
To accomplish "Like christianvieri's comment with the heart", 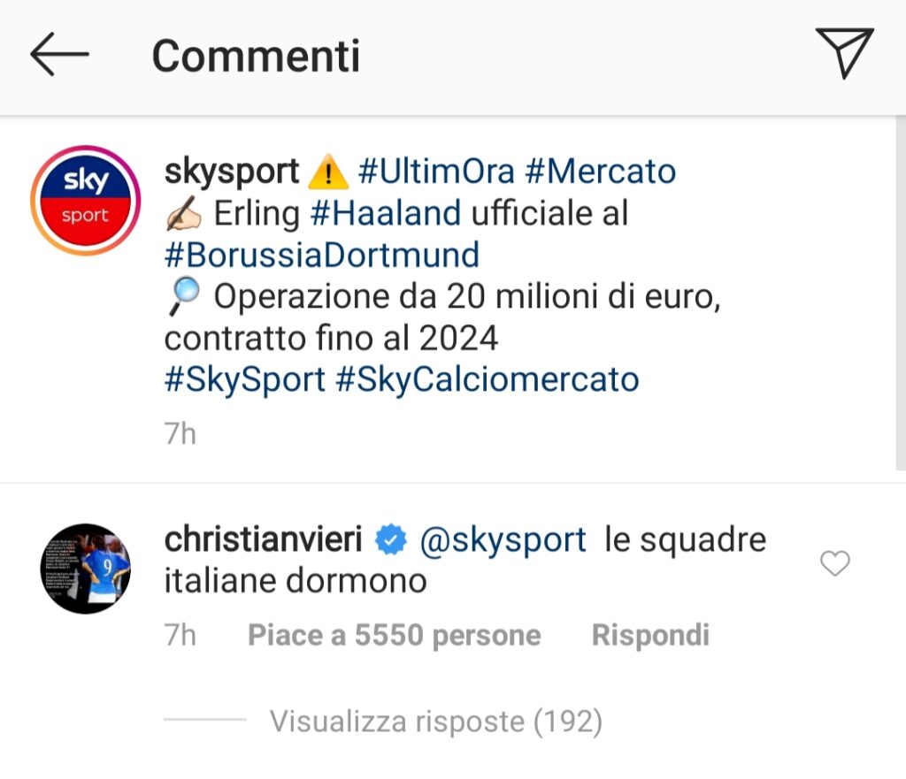I will pyautogui.click(x=835, y=563).
